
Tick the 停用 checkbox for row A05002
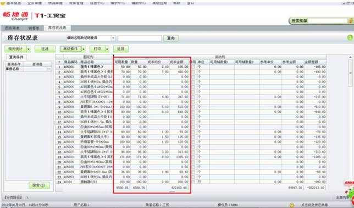(x=193, y=72)
